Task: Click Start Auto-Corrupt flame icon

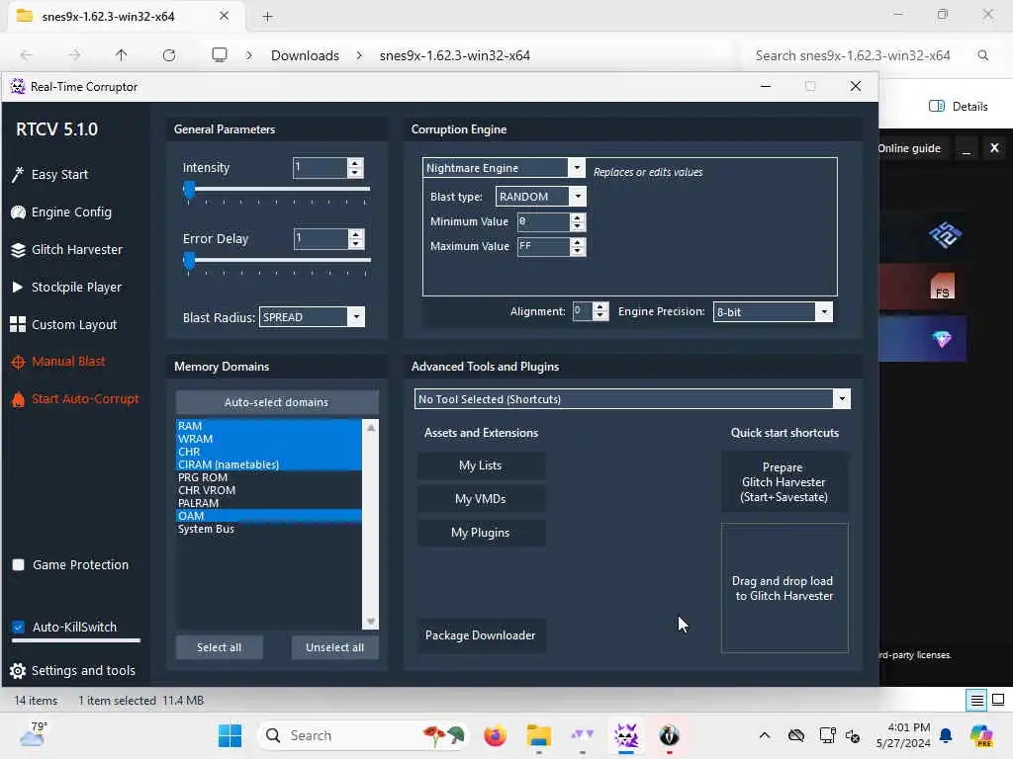Action: 18,399
